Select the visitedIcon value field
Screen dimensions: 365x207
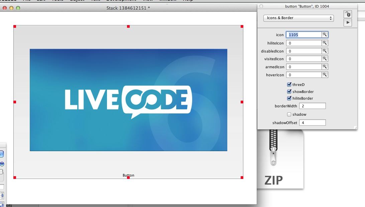[x=304, y=59]
